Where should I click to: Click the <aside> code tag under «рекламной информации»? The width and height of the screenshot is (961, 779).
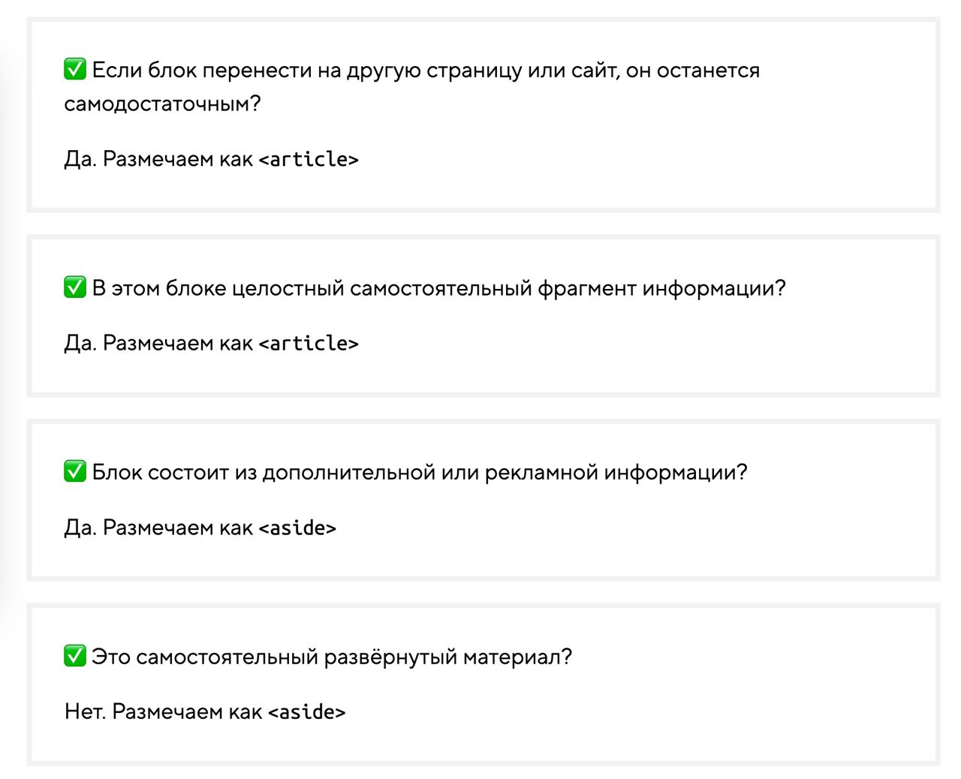click(297, 528)
